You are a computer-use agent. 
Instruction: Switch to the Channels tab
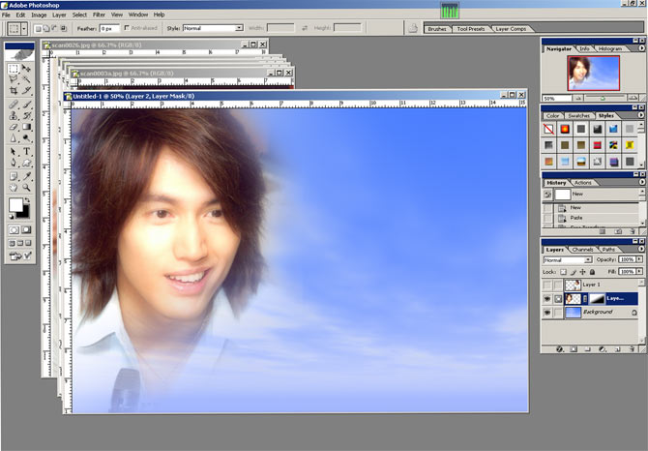tap(582, 250)
